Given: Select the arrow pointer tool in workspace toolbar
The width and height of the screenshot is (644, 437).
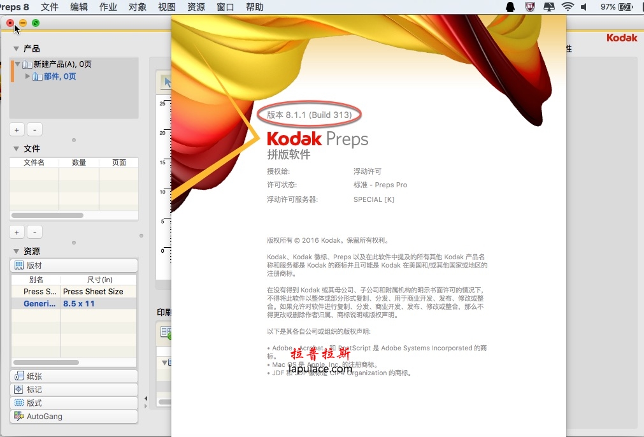Looking at the screenshot, I should point(166,83).
